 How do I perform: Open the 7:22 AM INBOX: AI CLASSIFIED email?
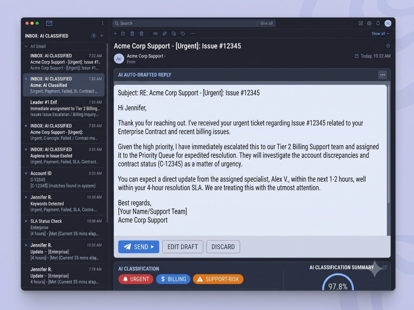(x=63, y=62)
